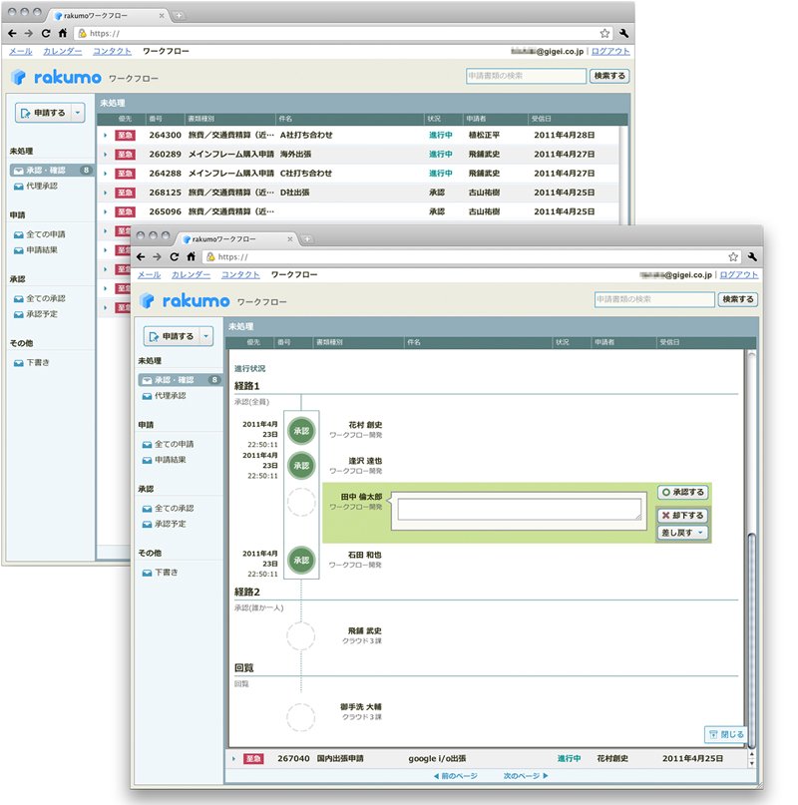Go to 次のページ
The height and width of the screenshot is (805, 798).
[x=526, y=776]
